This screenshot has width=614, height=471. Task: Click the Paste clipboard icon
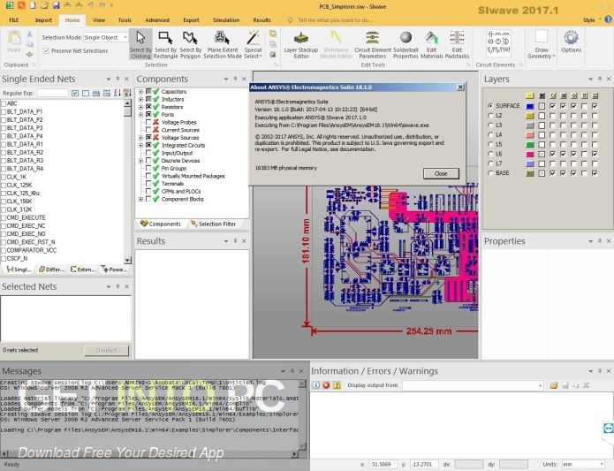[x=14, y=42]
